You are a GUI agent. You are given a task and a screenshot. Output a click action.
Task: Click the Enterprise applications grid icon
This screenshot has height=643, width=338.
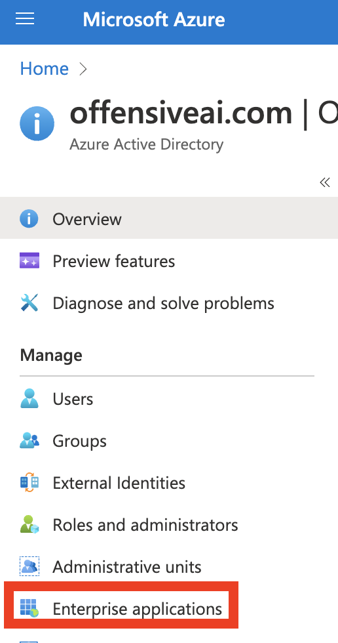click(x=29, y=608)
